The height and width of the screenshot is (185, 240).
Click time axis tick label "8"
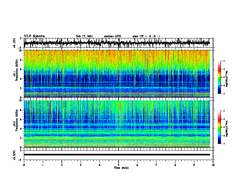click(x=175, y=165)
